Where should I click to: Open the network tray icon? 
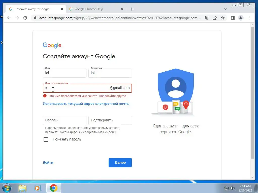227,188
